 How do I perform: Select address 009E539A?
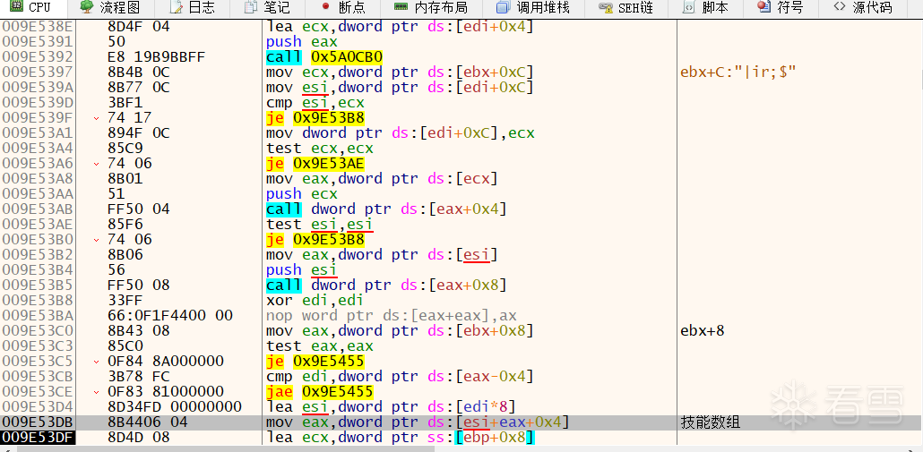tap(37, 87)
